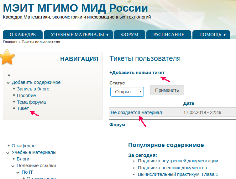The height and width of the screenshot is (179, 236).
Task: Open the Пособие link
Action: 26,95
